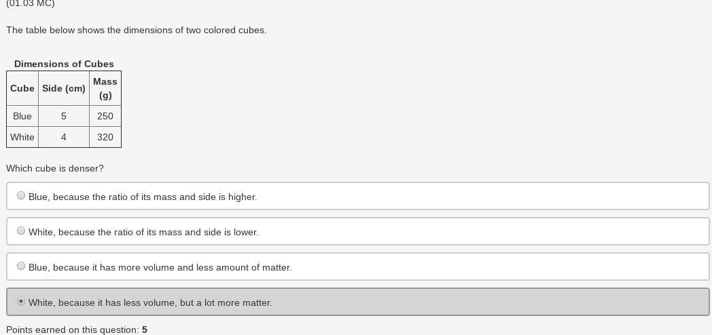Click the 'Blue' cell in the table
The height and width of the screenshot is (335, 712).
pyautogui.click(x=22, y=116)
